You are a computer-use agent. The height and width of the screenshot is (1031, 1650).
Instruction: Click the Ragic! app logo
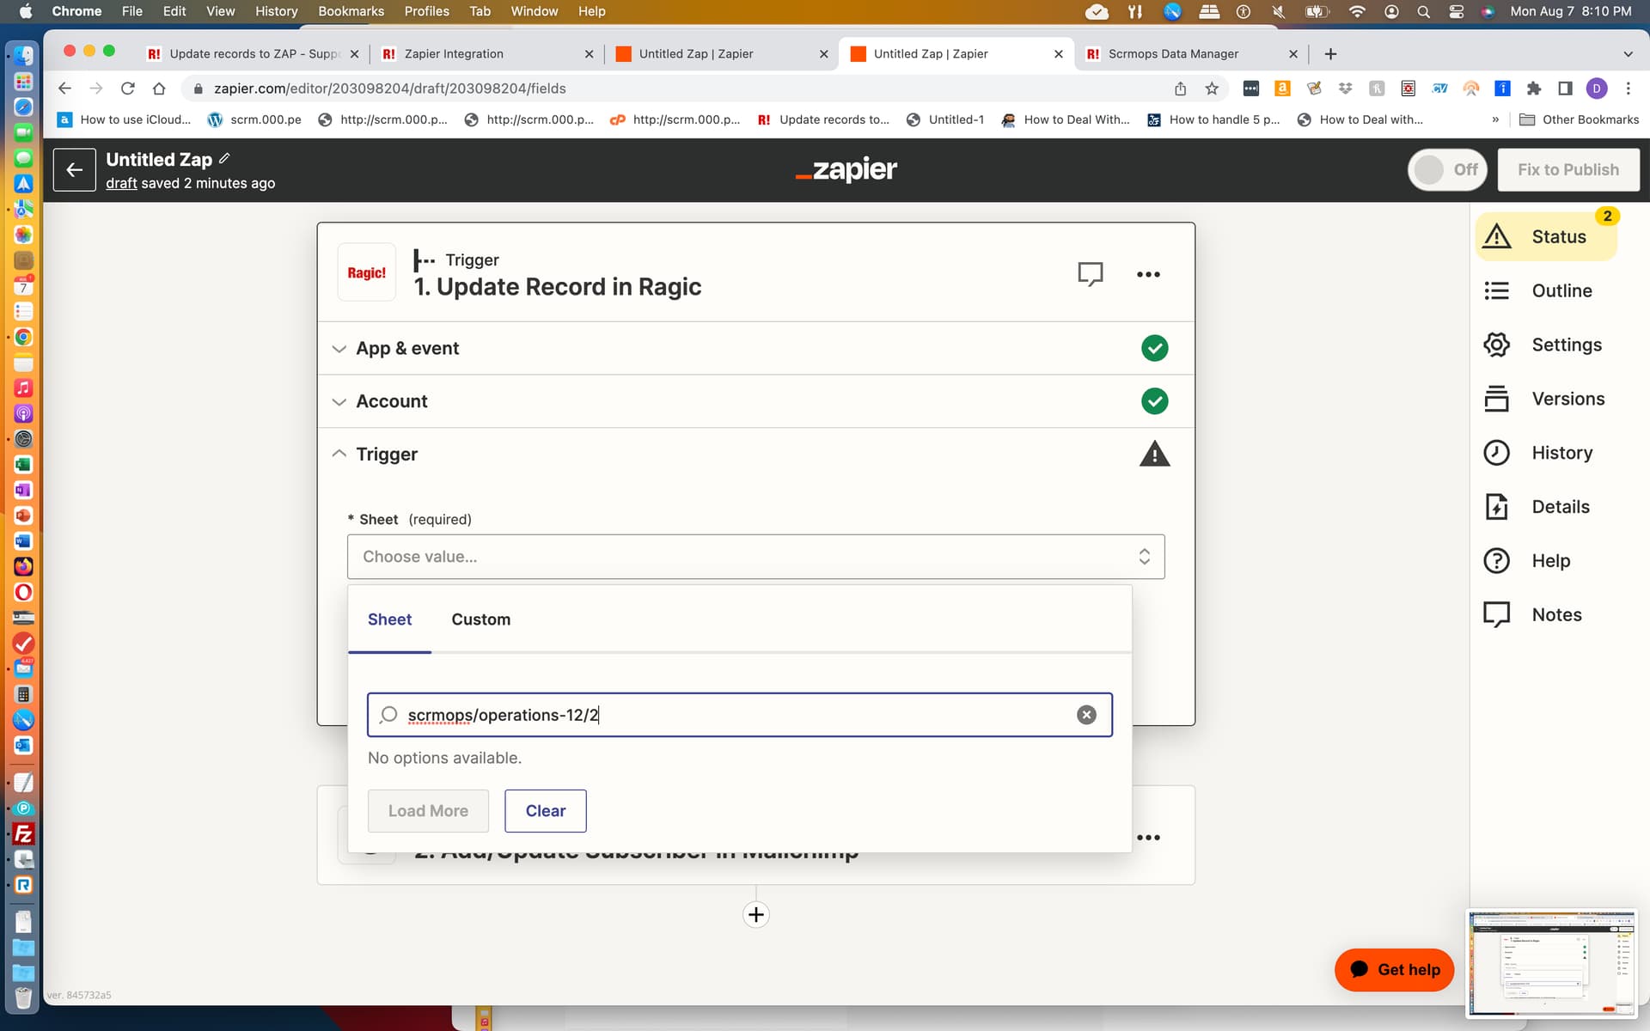click(x=367, y=272)
